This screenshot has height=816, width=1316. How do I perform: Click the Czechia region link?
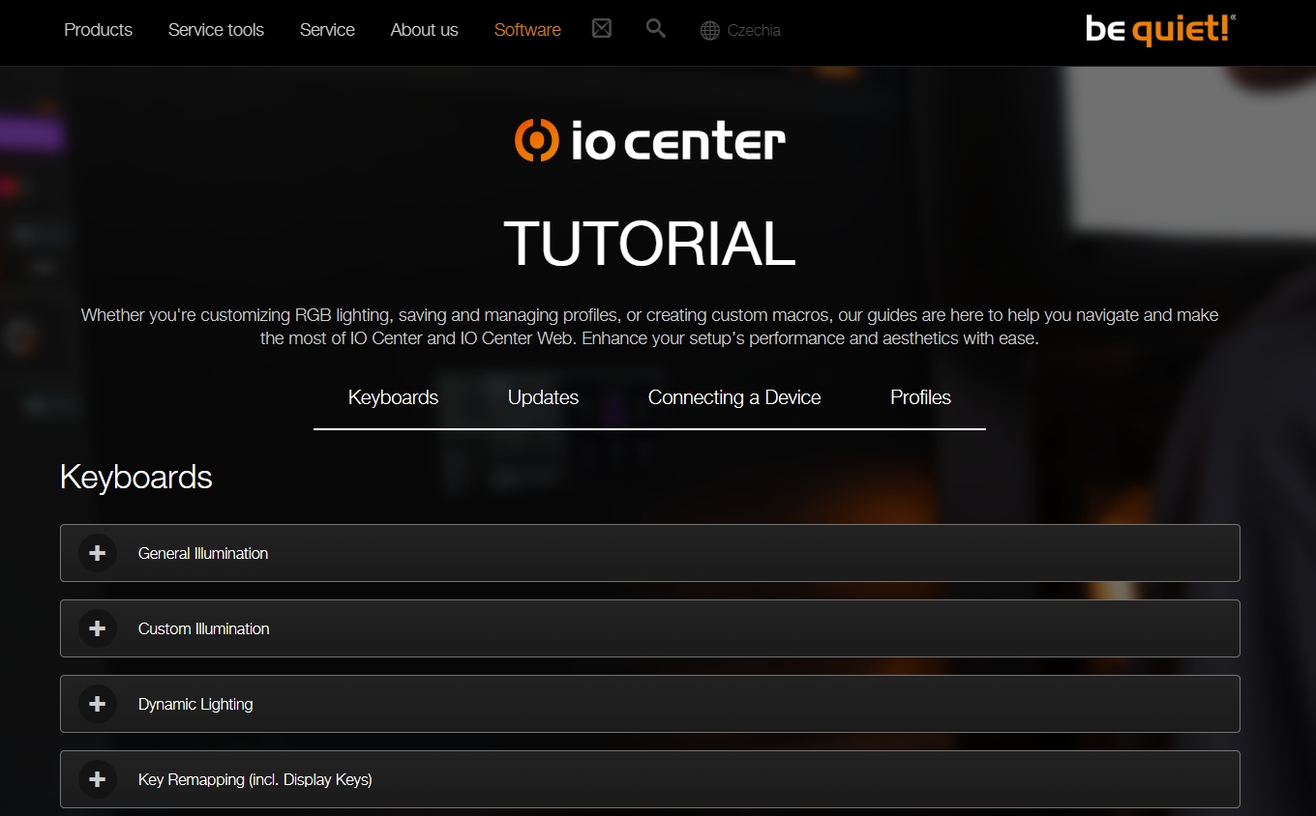754,31
